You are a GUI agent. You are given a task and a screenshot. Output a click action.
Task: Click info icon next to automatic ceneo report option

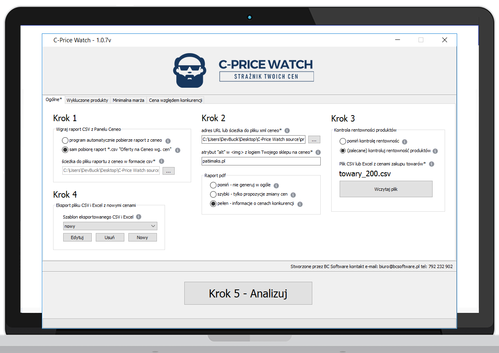click(168, 141)
